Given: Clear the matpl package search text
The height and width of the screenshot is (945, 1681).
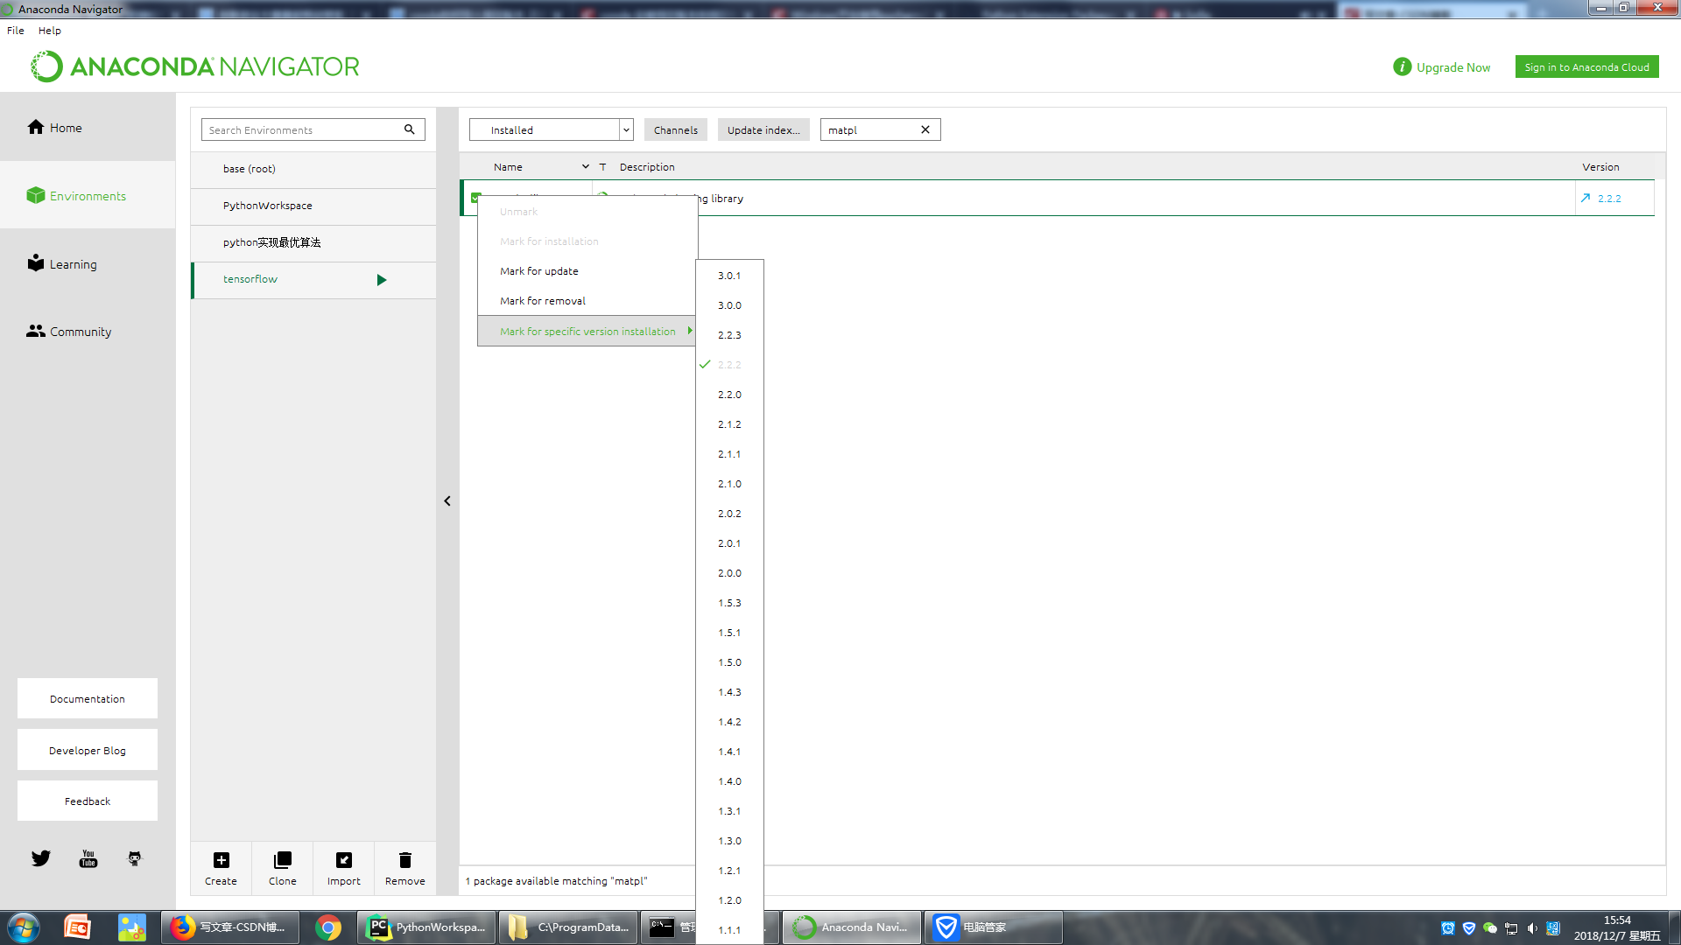Looking at the screenshot, I should tap(925, 129).
